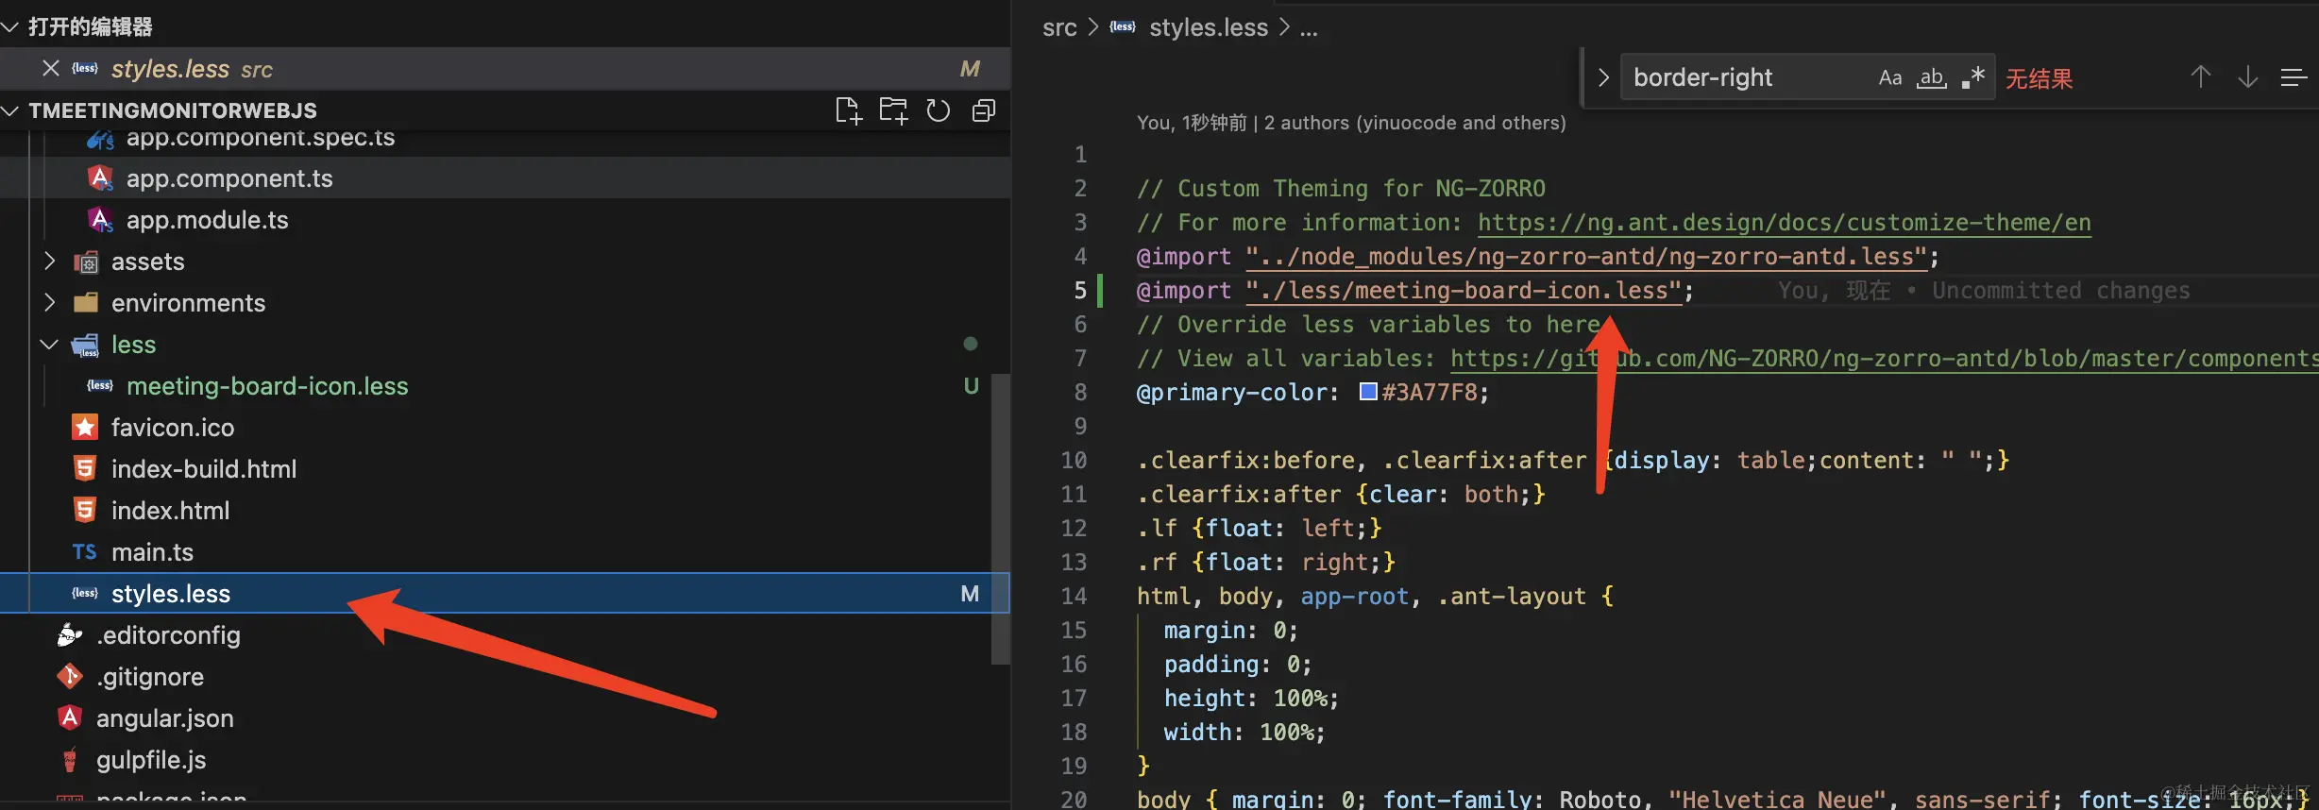This screenshot has height=810, width=2319.
Task: Click the folder icon beside assets
Action: [86, 262]
